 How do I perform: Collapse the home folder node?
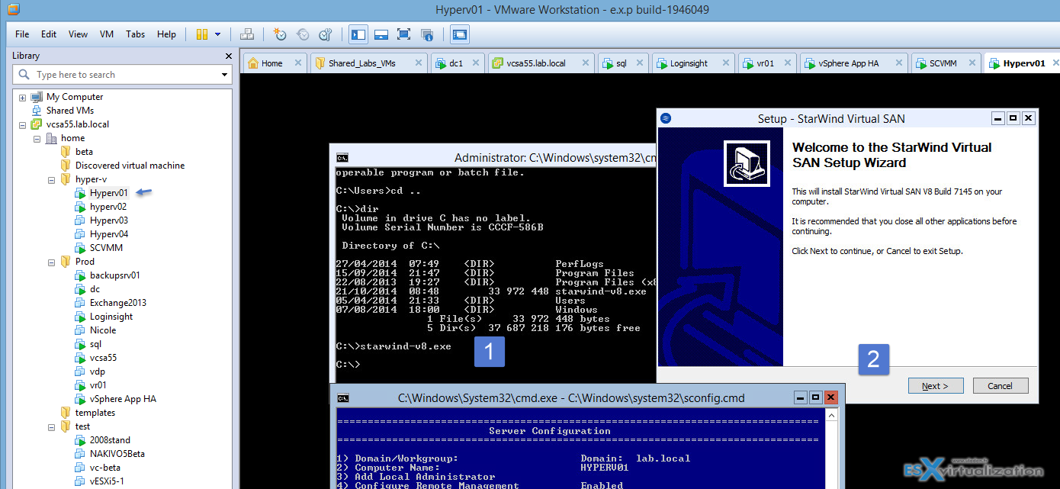36,139
